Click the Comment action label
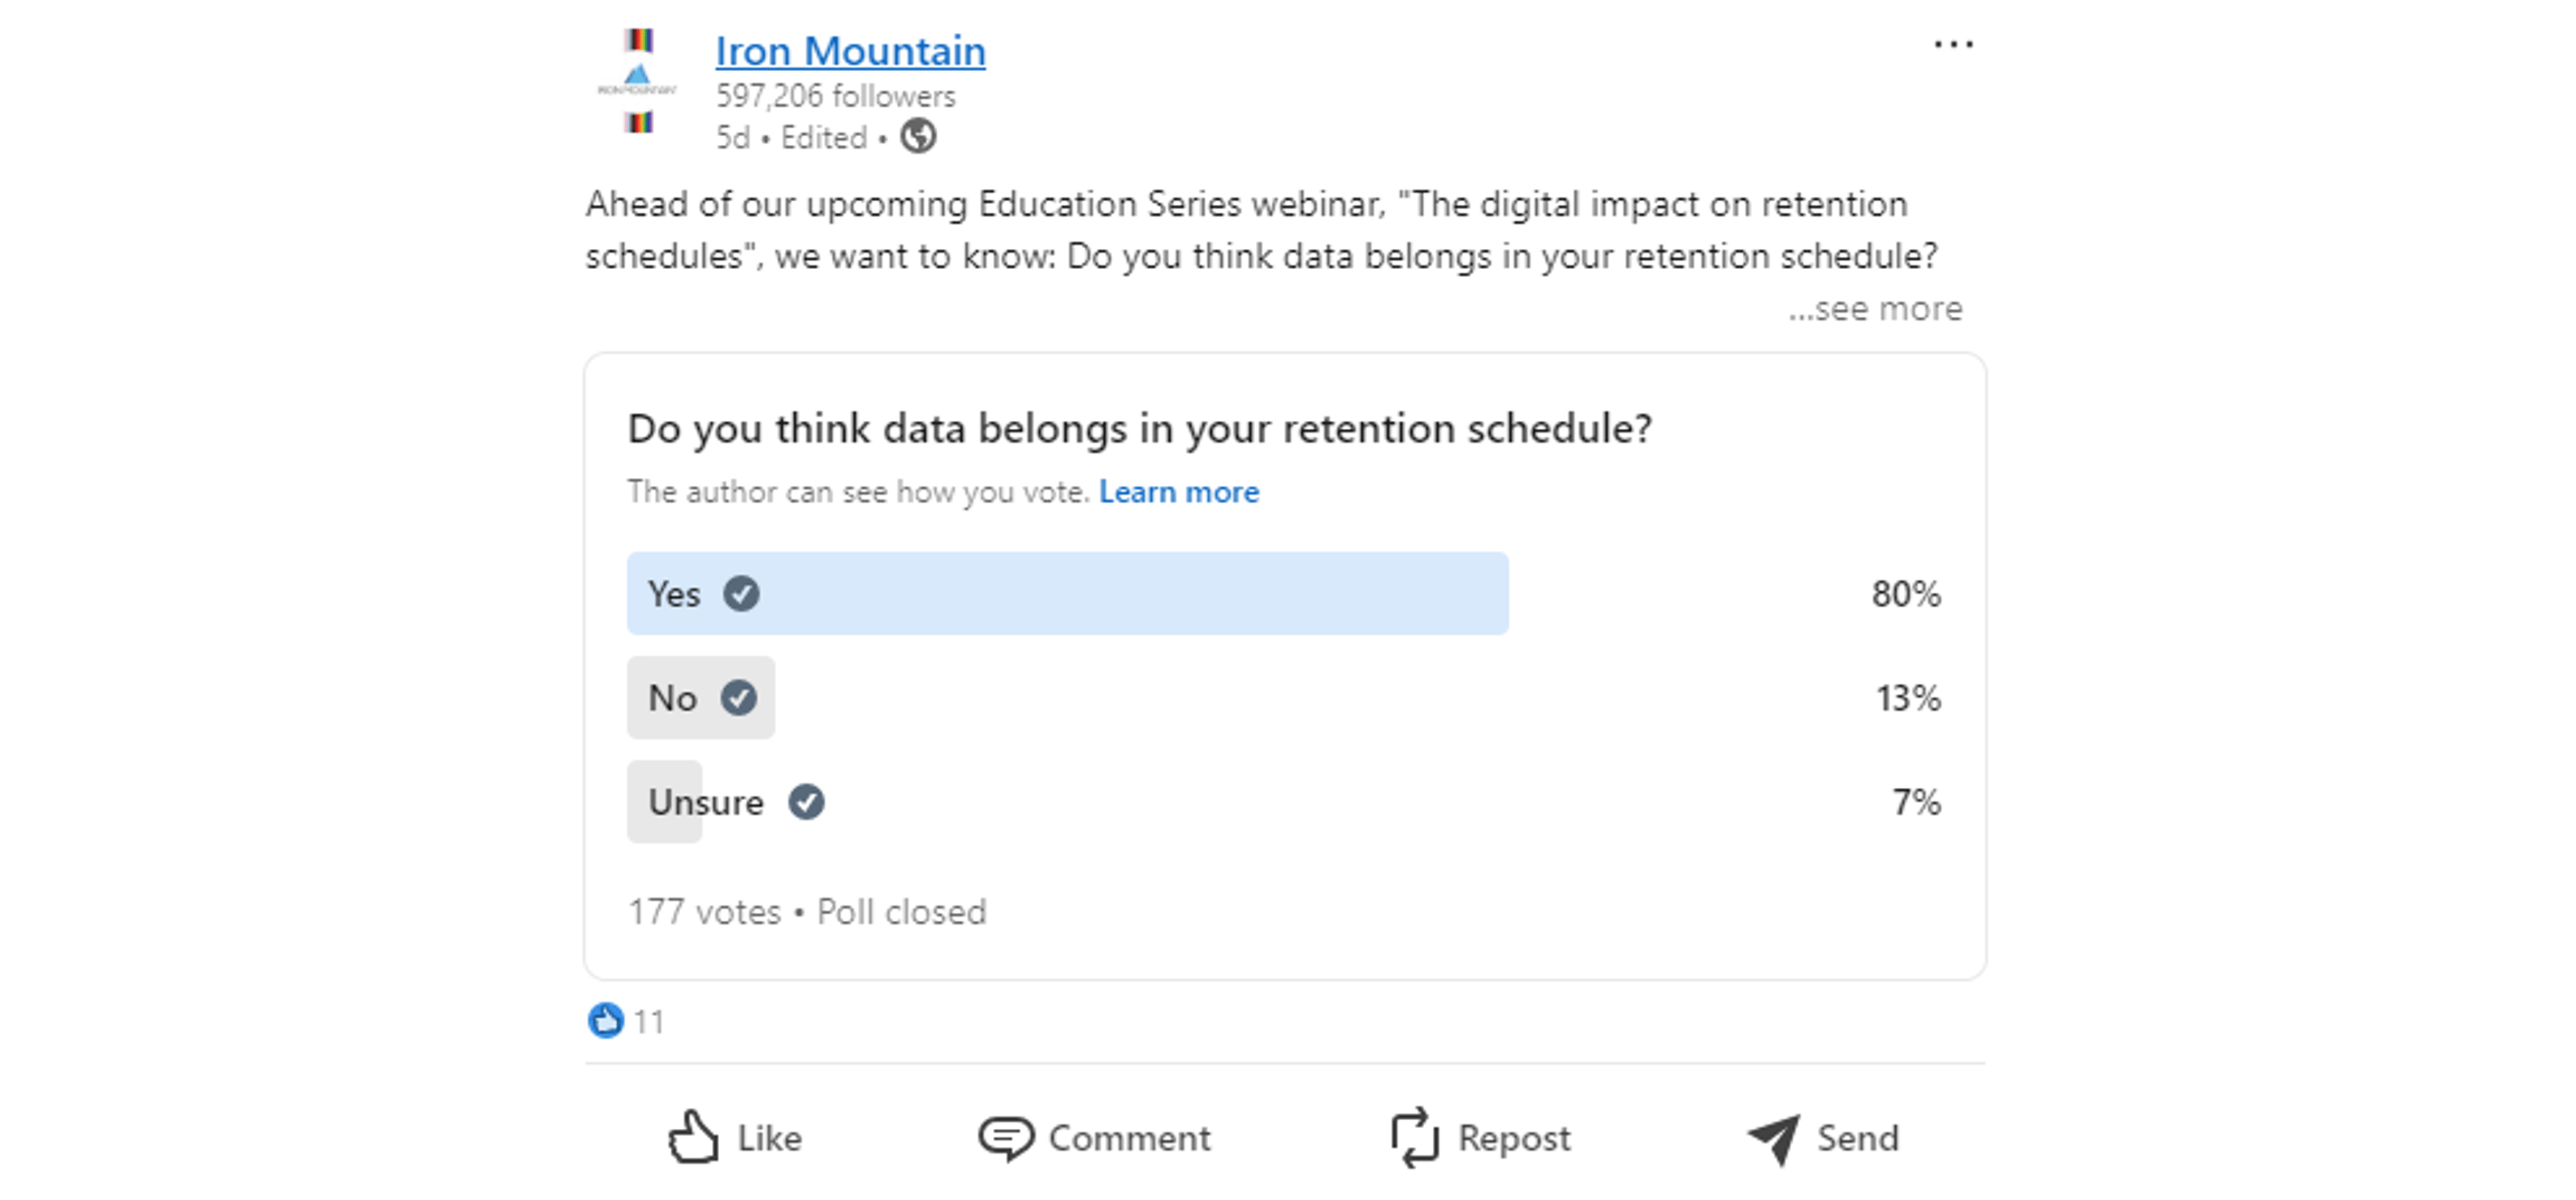Viewport: 2576px width, 1200px height. (1129, 1137)
